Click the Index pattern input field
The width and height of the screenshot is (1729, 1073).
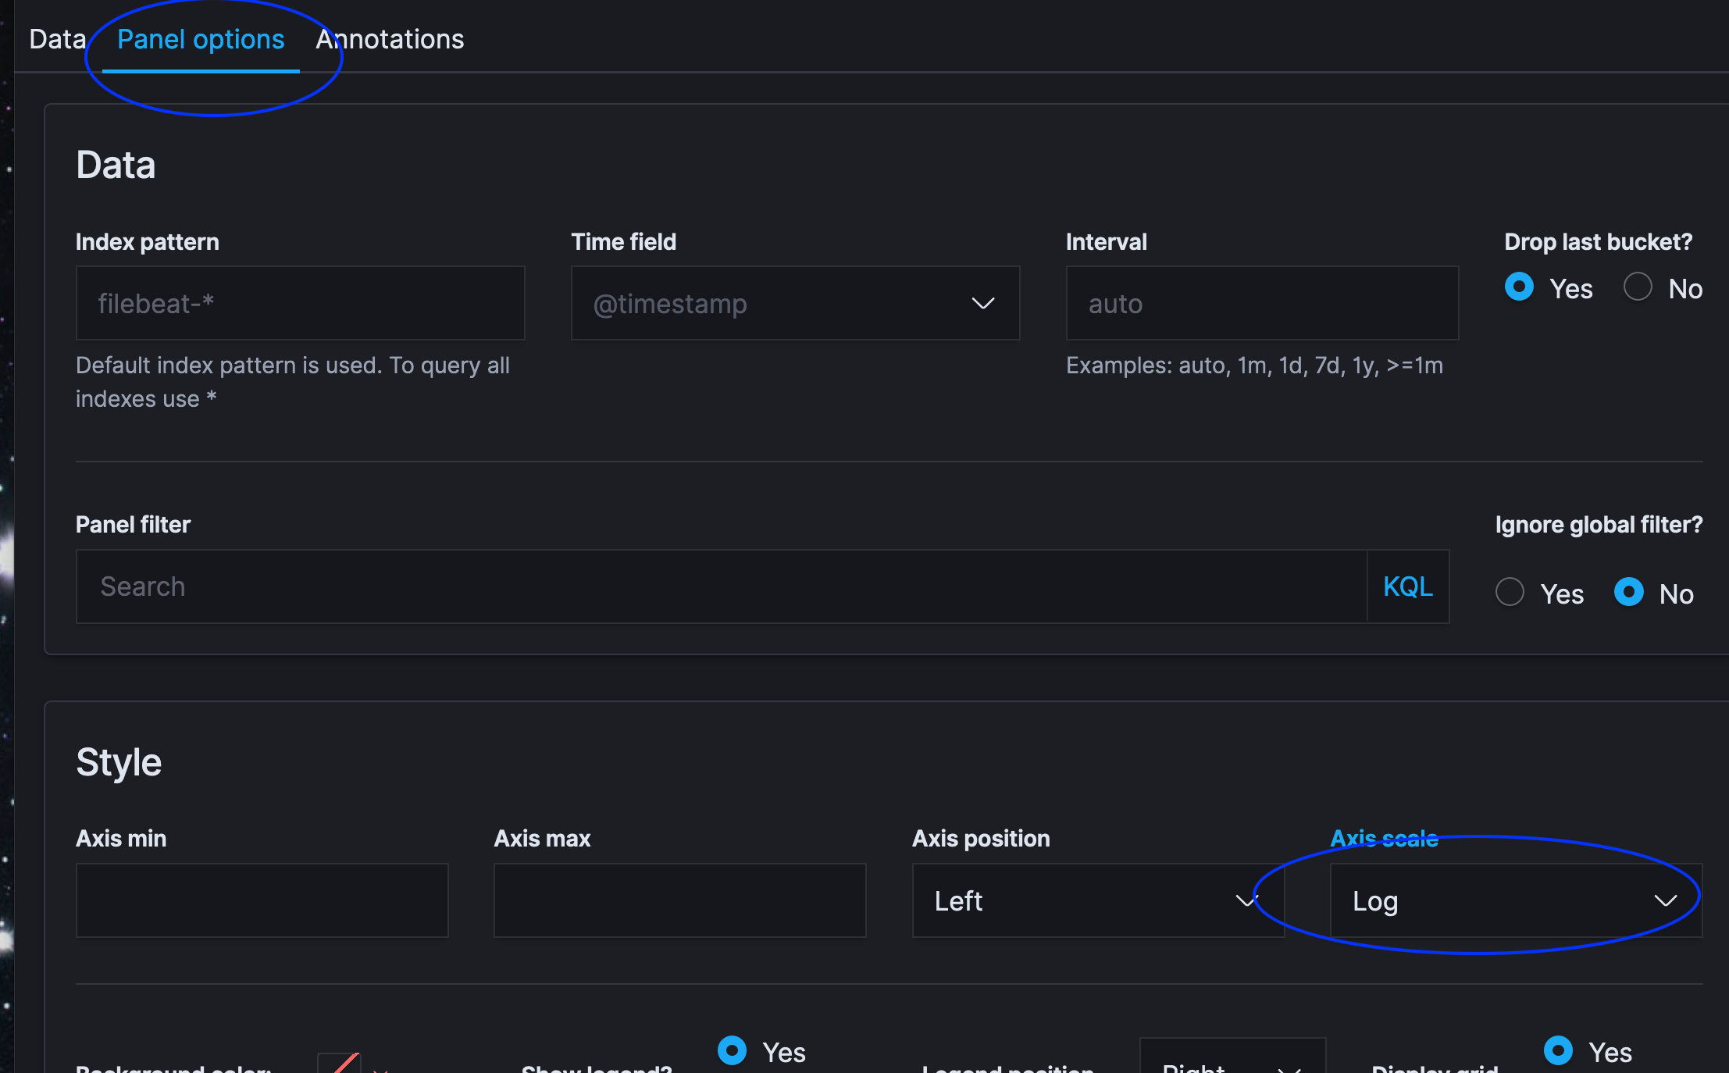click(300, 304)
